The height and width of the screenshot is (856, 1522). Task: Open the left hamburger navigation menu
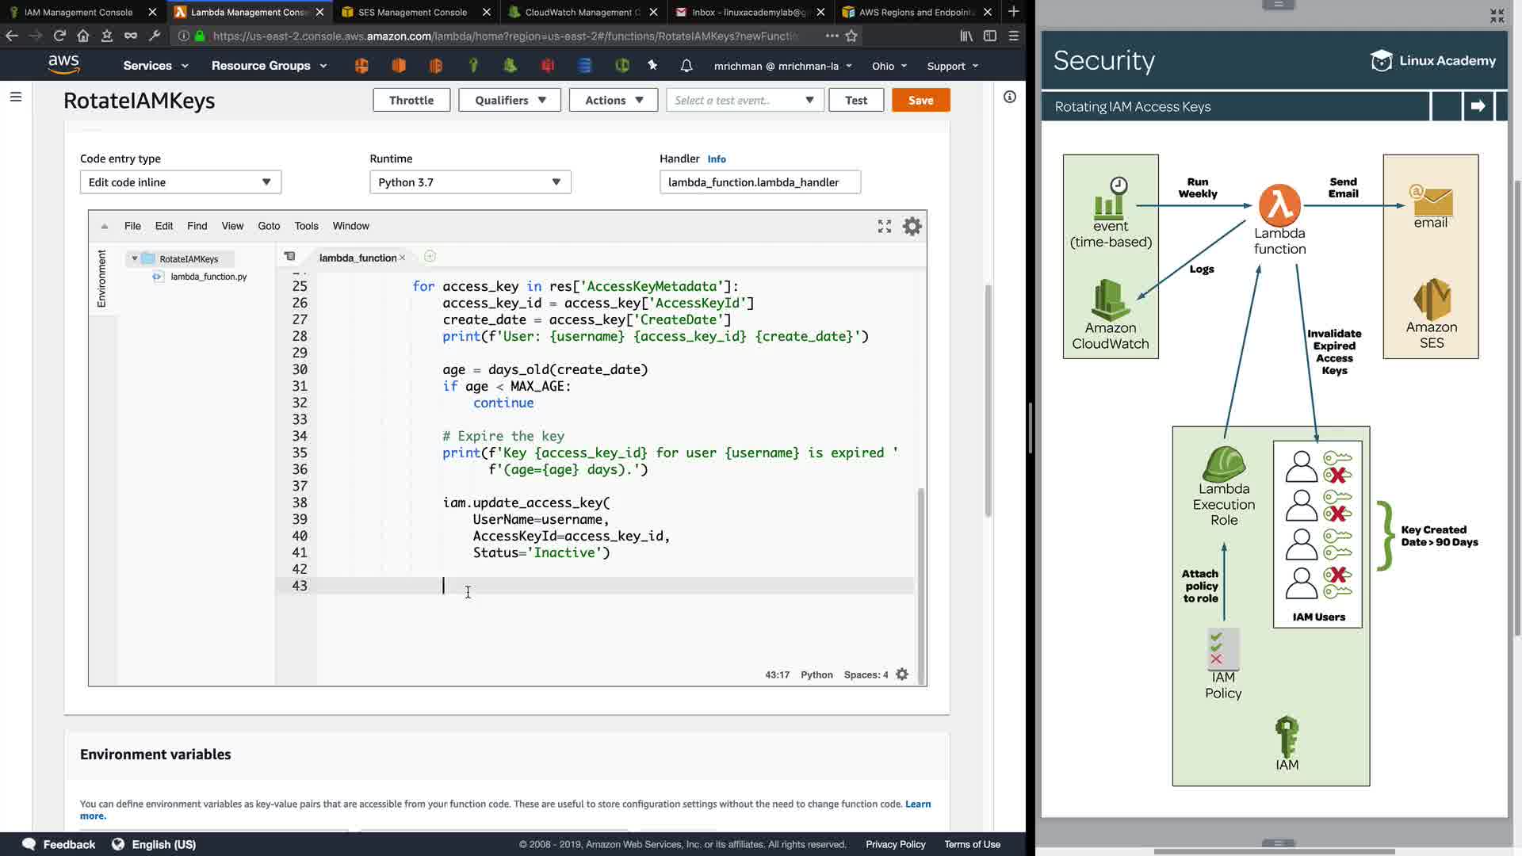click(x=16, y=97)
